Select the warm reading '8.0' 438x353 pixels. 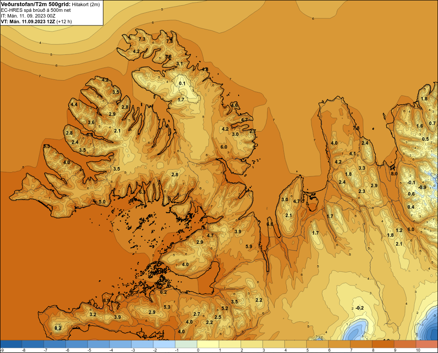point(394,173)
